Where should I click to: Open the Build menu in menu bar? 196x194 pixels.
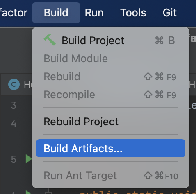pyautogui.click(x=56, y=13)
